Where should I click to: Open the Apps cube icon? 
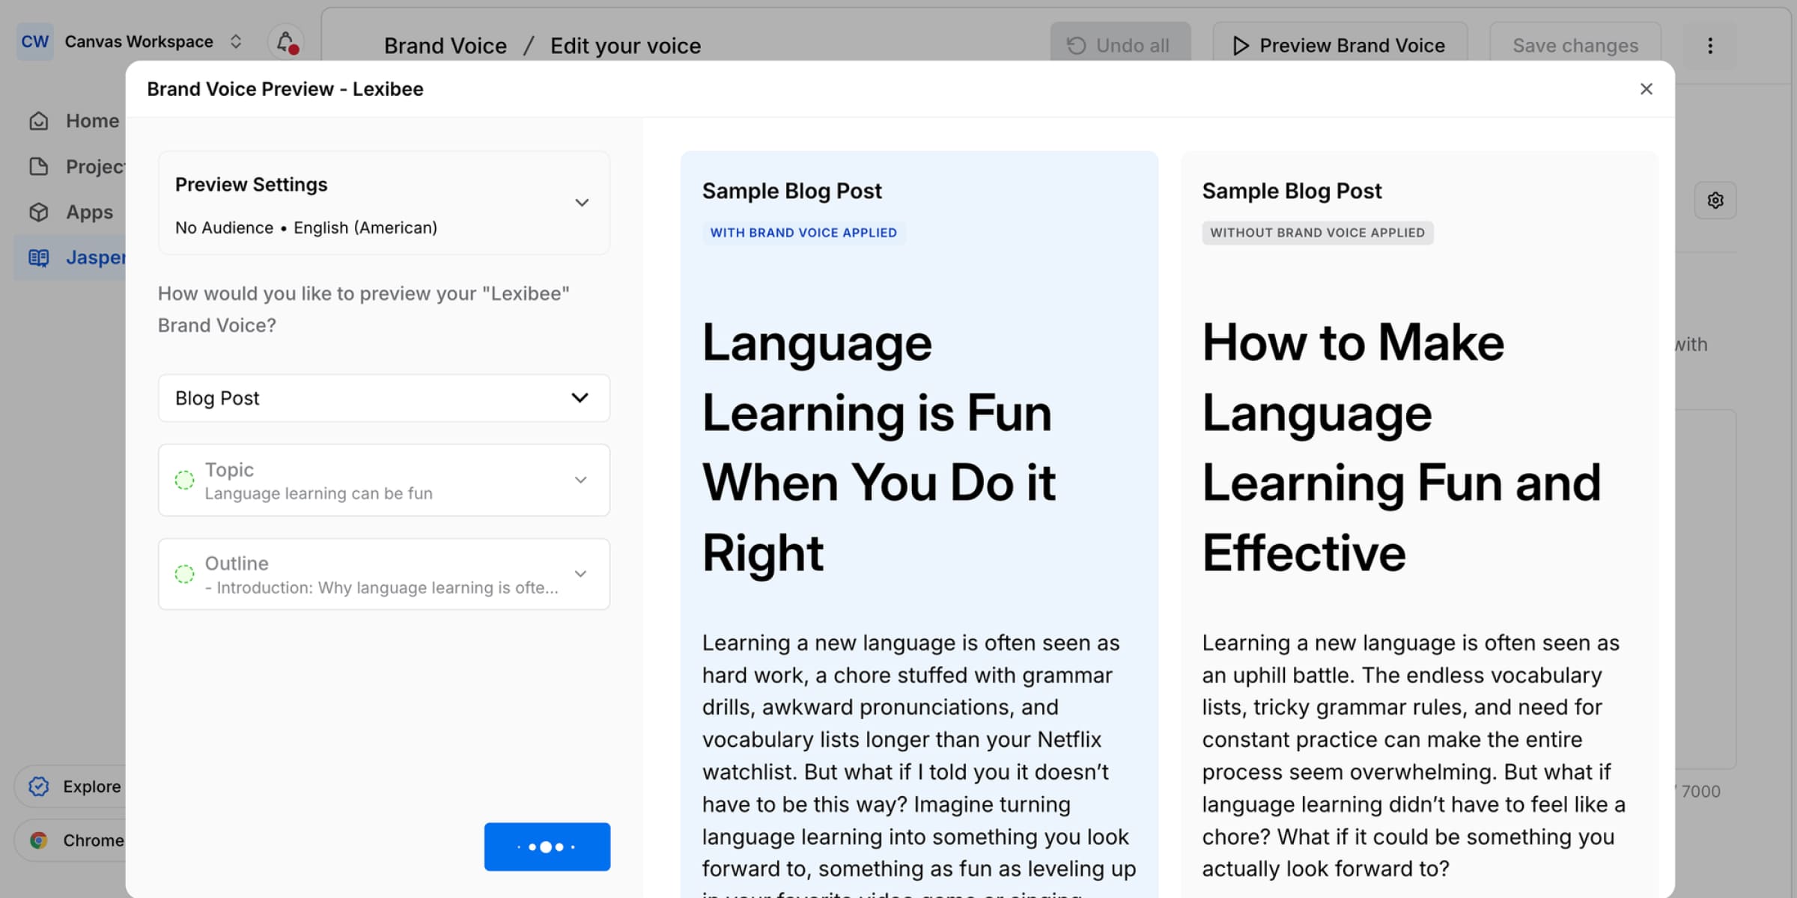[x=39, y=213]
